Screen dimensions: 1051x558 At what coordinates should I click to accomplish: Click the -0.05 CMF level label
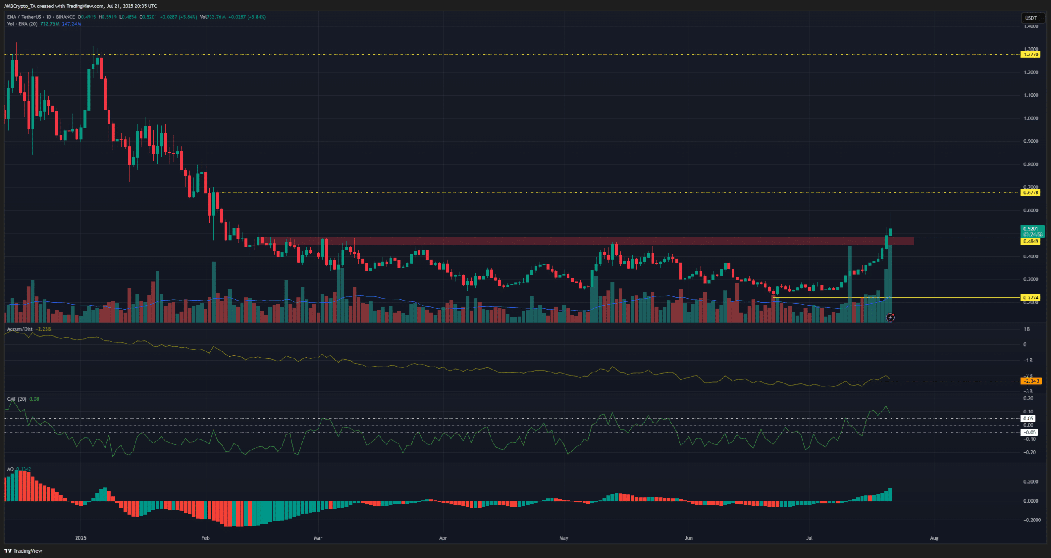click(1029, 432)
